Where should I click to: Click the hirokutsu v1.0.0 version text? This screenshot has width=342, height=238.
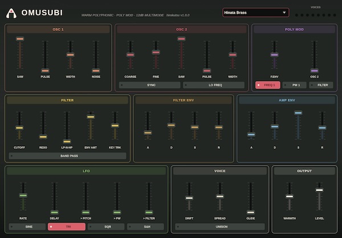(178, 15)
